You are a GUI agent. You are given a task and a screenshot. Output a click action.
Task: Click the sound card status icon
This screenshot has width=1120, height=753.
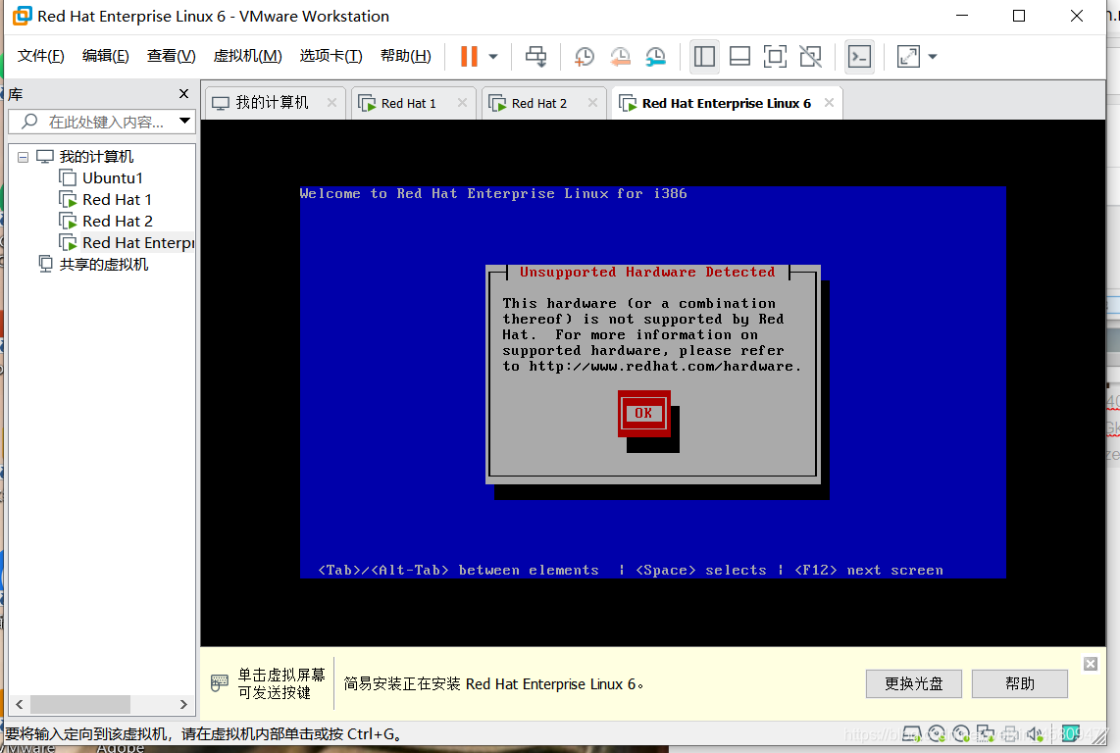[x=1036, y=733]
